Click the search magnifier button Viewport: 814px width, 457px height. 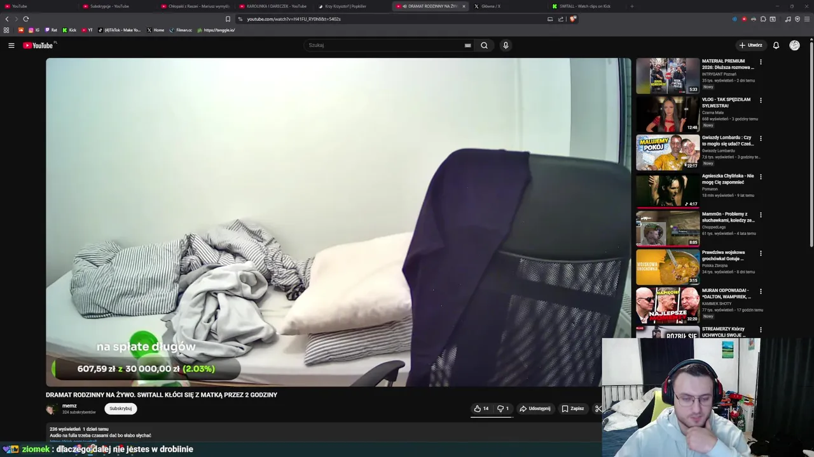click(x=484, y=45)
